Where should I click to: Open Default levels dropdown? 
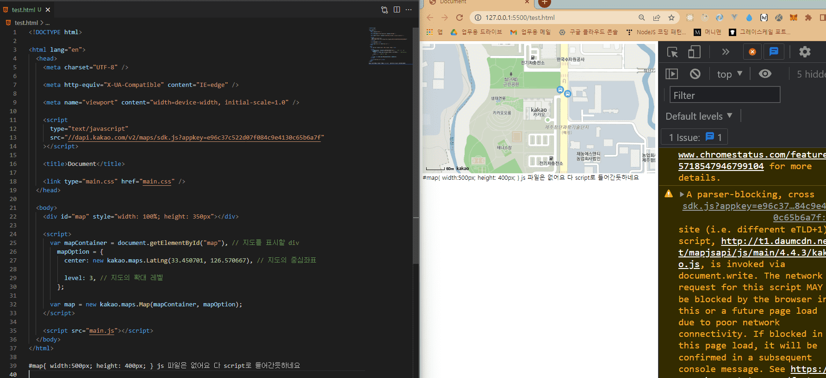(699, 116)
